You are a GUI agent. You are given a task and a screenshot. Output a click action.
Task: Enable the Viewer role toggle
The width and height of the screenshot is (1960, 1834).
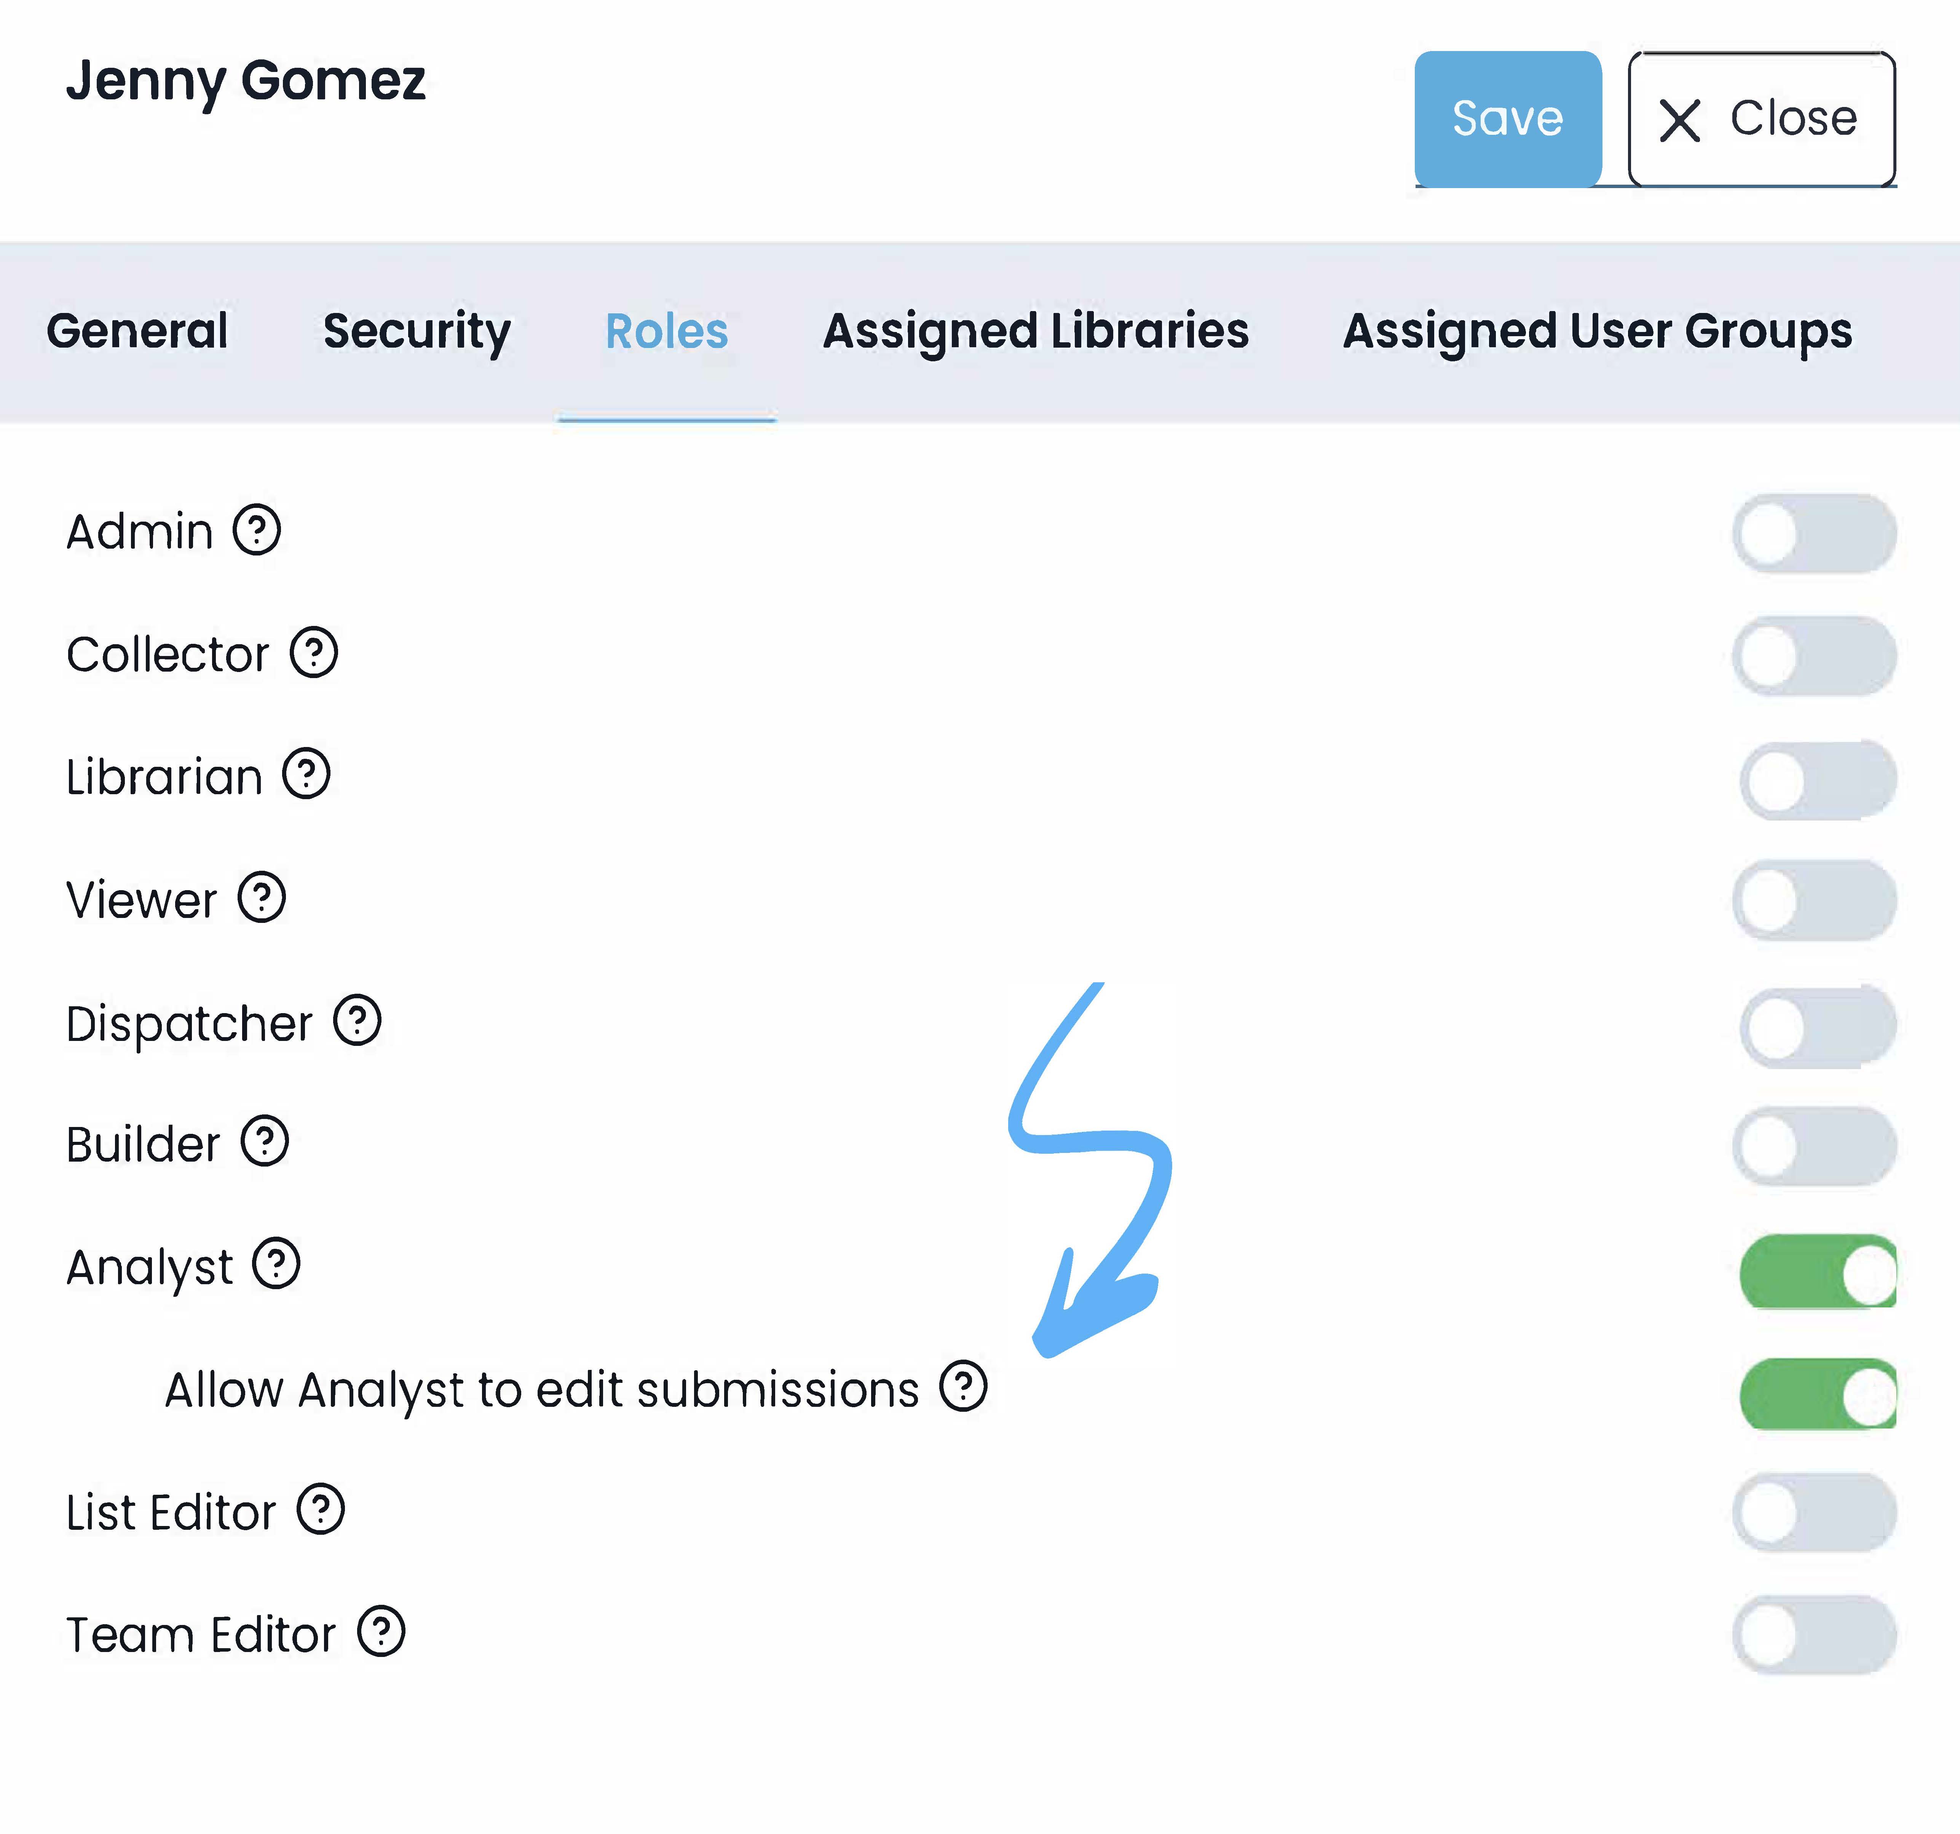(1814, 900)
